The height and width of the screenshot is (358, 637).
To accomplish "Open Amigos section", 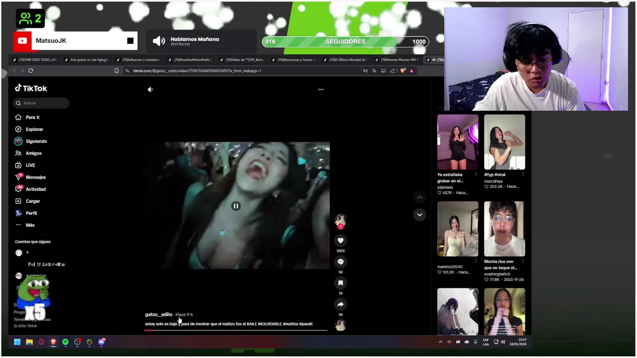I will pyautogui.click(x=29, y=153).
